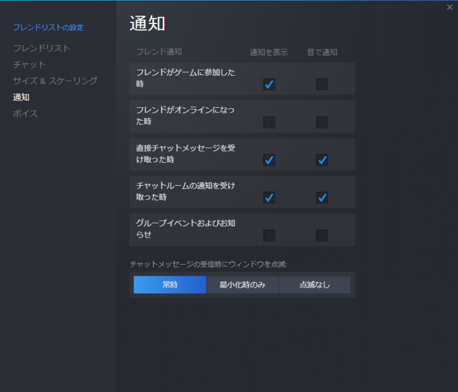Image resolution: width=458 pixels, height=392 pixels.
Task: Open ボイス settings section
Action: click(x=25, y=113)
